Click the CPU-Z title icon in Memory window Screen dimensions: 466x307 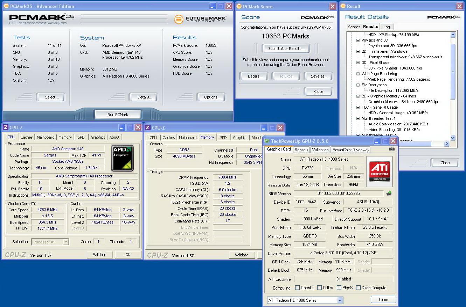[x=148, y=128]
